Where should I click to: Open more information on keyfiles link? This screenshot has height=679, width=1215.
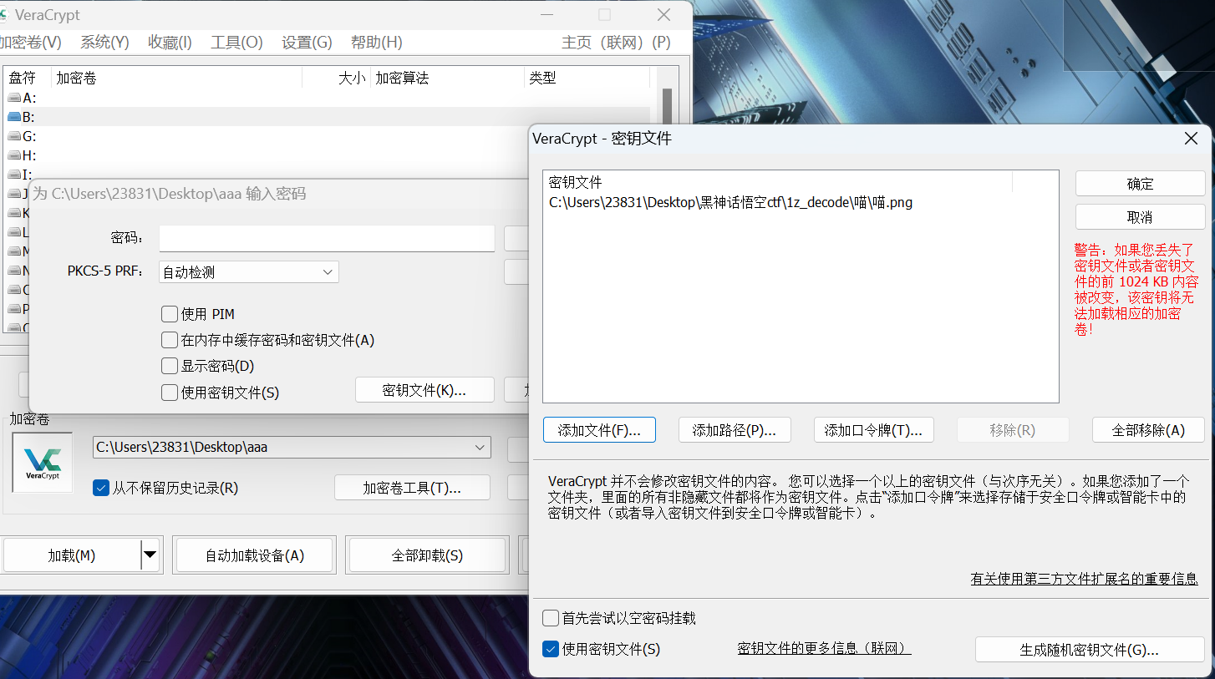(x=824, y=648)
